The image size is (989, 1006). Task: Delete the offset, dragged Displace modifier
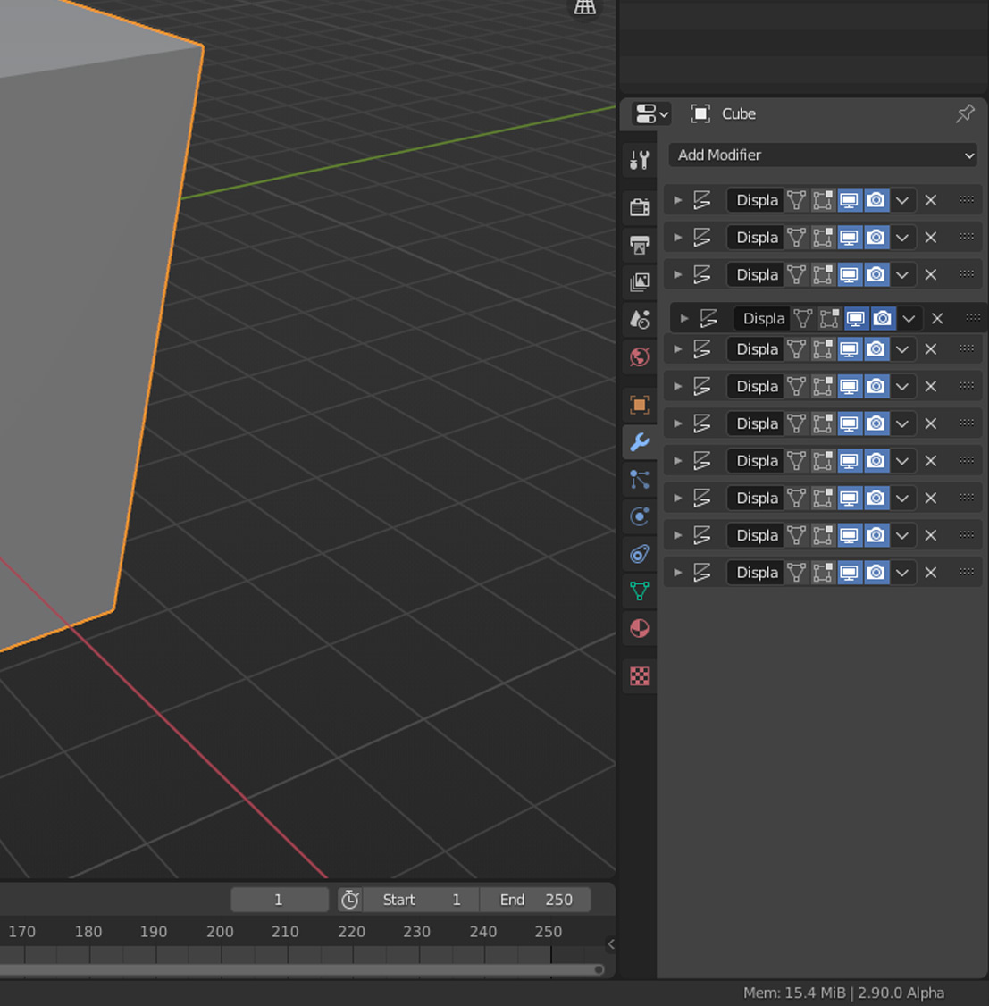[x=937, y=318]
